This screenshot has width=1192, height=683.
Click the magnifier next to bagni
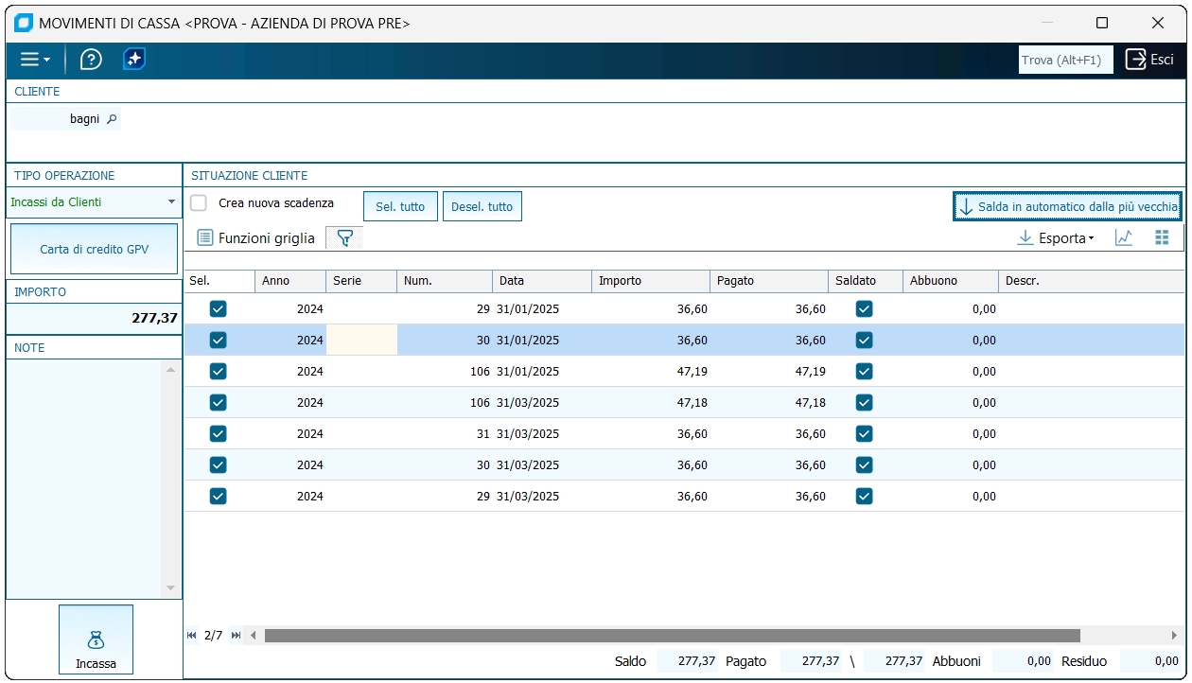[x=111, y=119]
